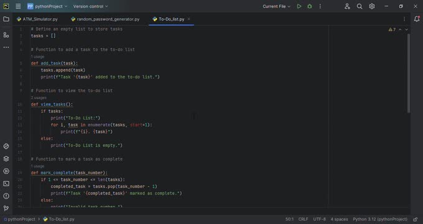Run the current file
This screenshot has width=423, height=224.
tap(299, 6)
